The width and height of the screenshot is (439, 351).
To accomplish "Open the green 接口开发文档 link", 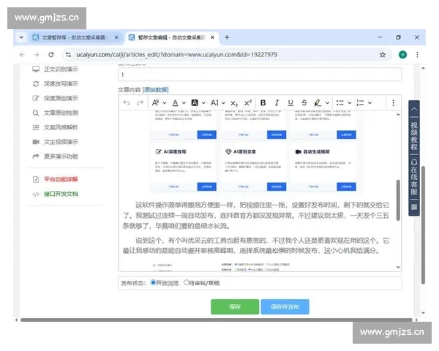I will point(61,194).
